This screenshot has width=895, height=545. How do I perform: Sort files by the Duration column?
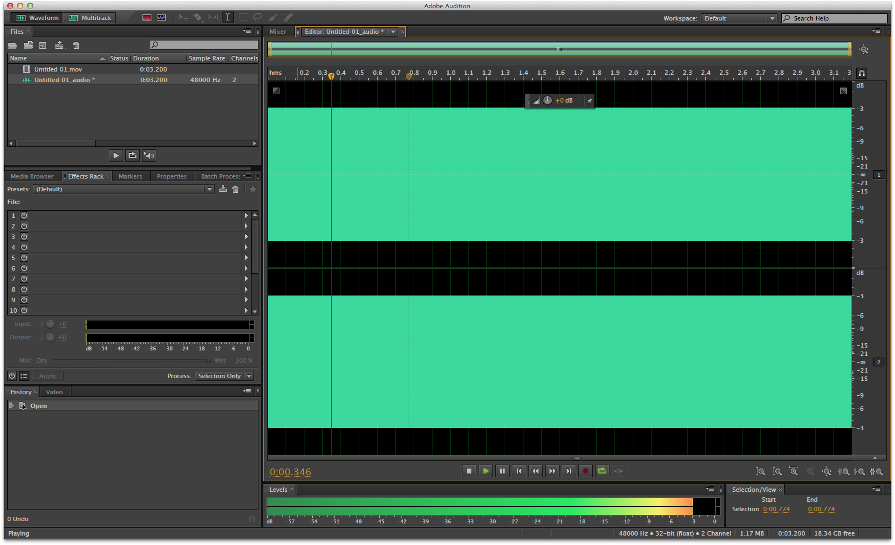click(157, 59)
